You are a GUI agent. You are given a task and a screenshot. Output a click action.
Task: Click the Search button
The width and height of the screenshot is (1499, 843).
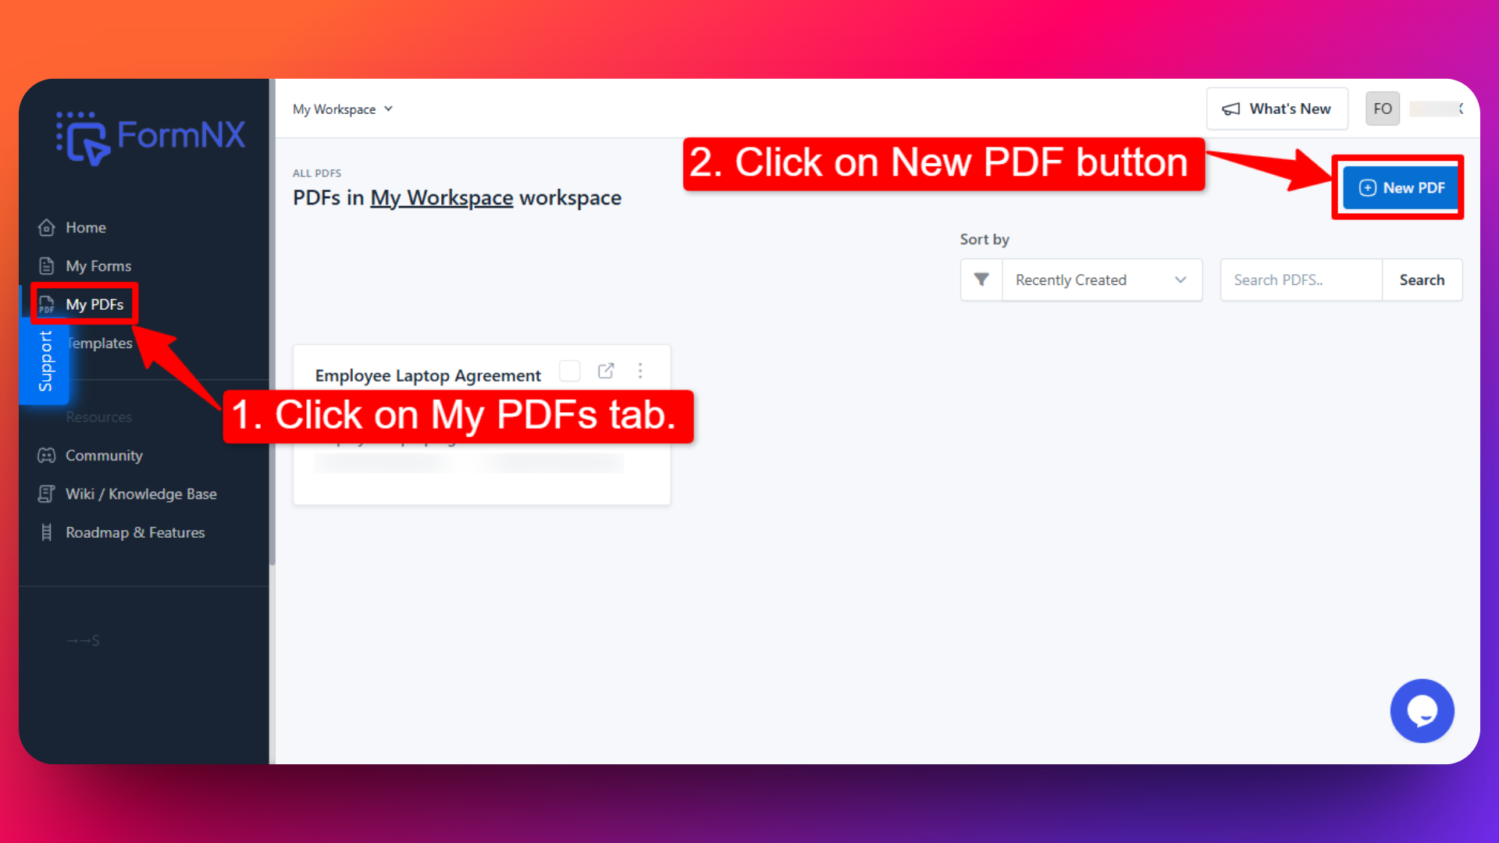1422,279
